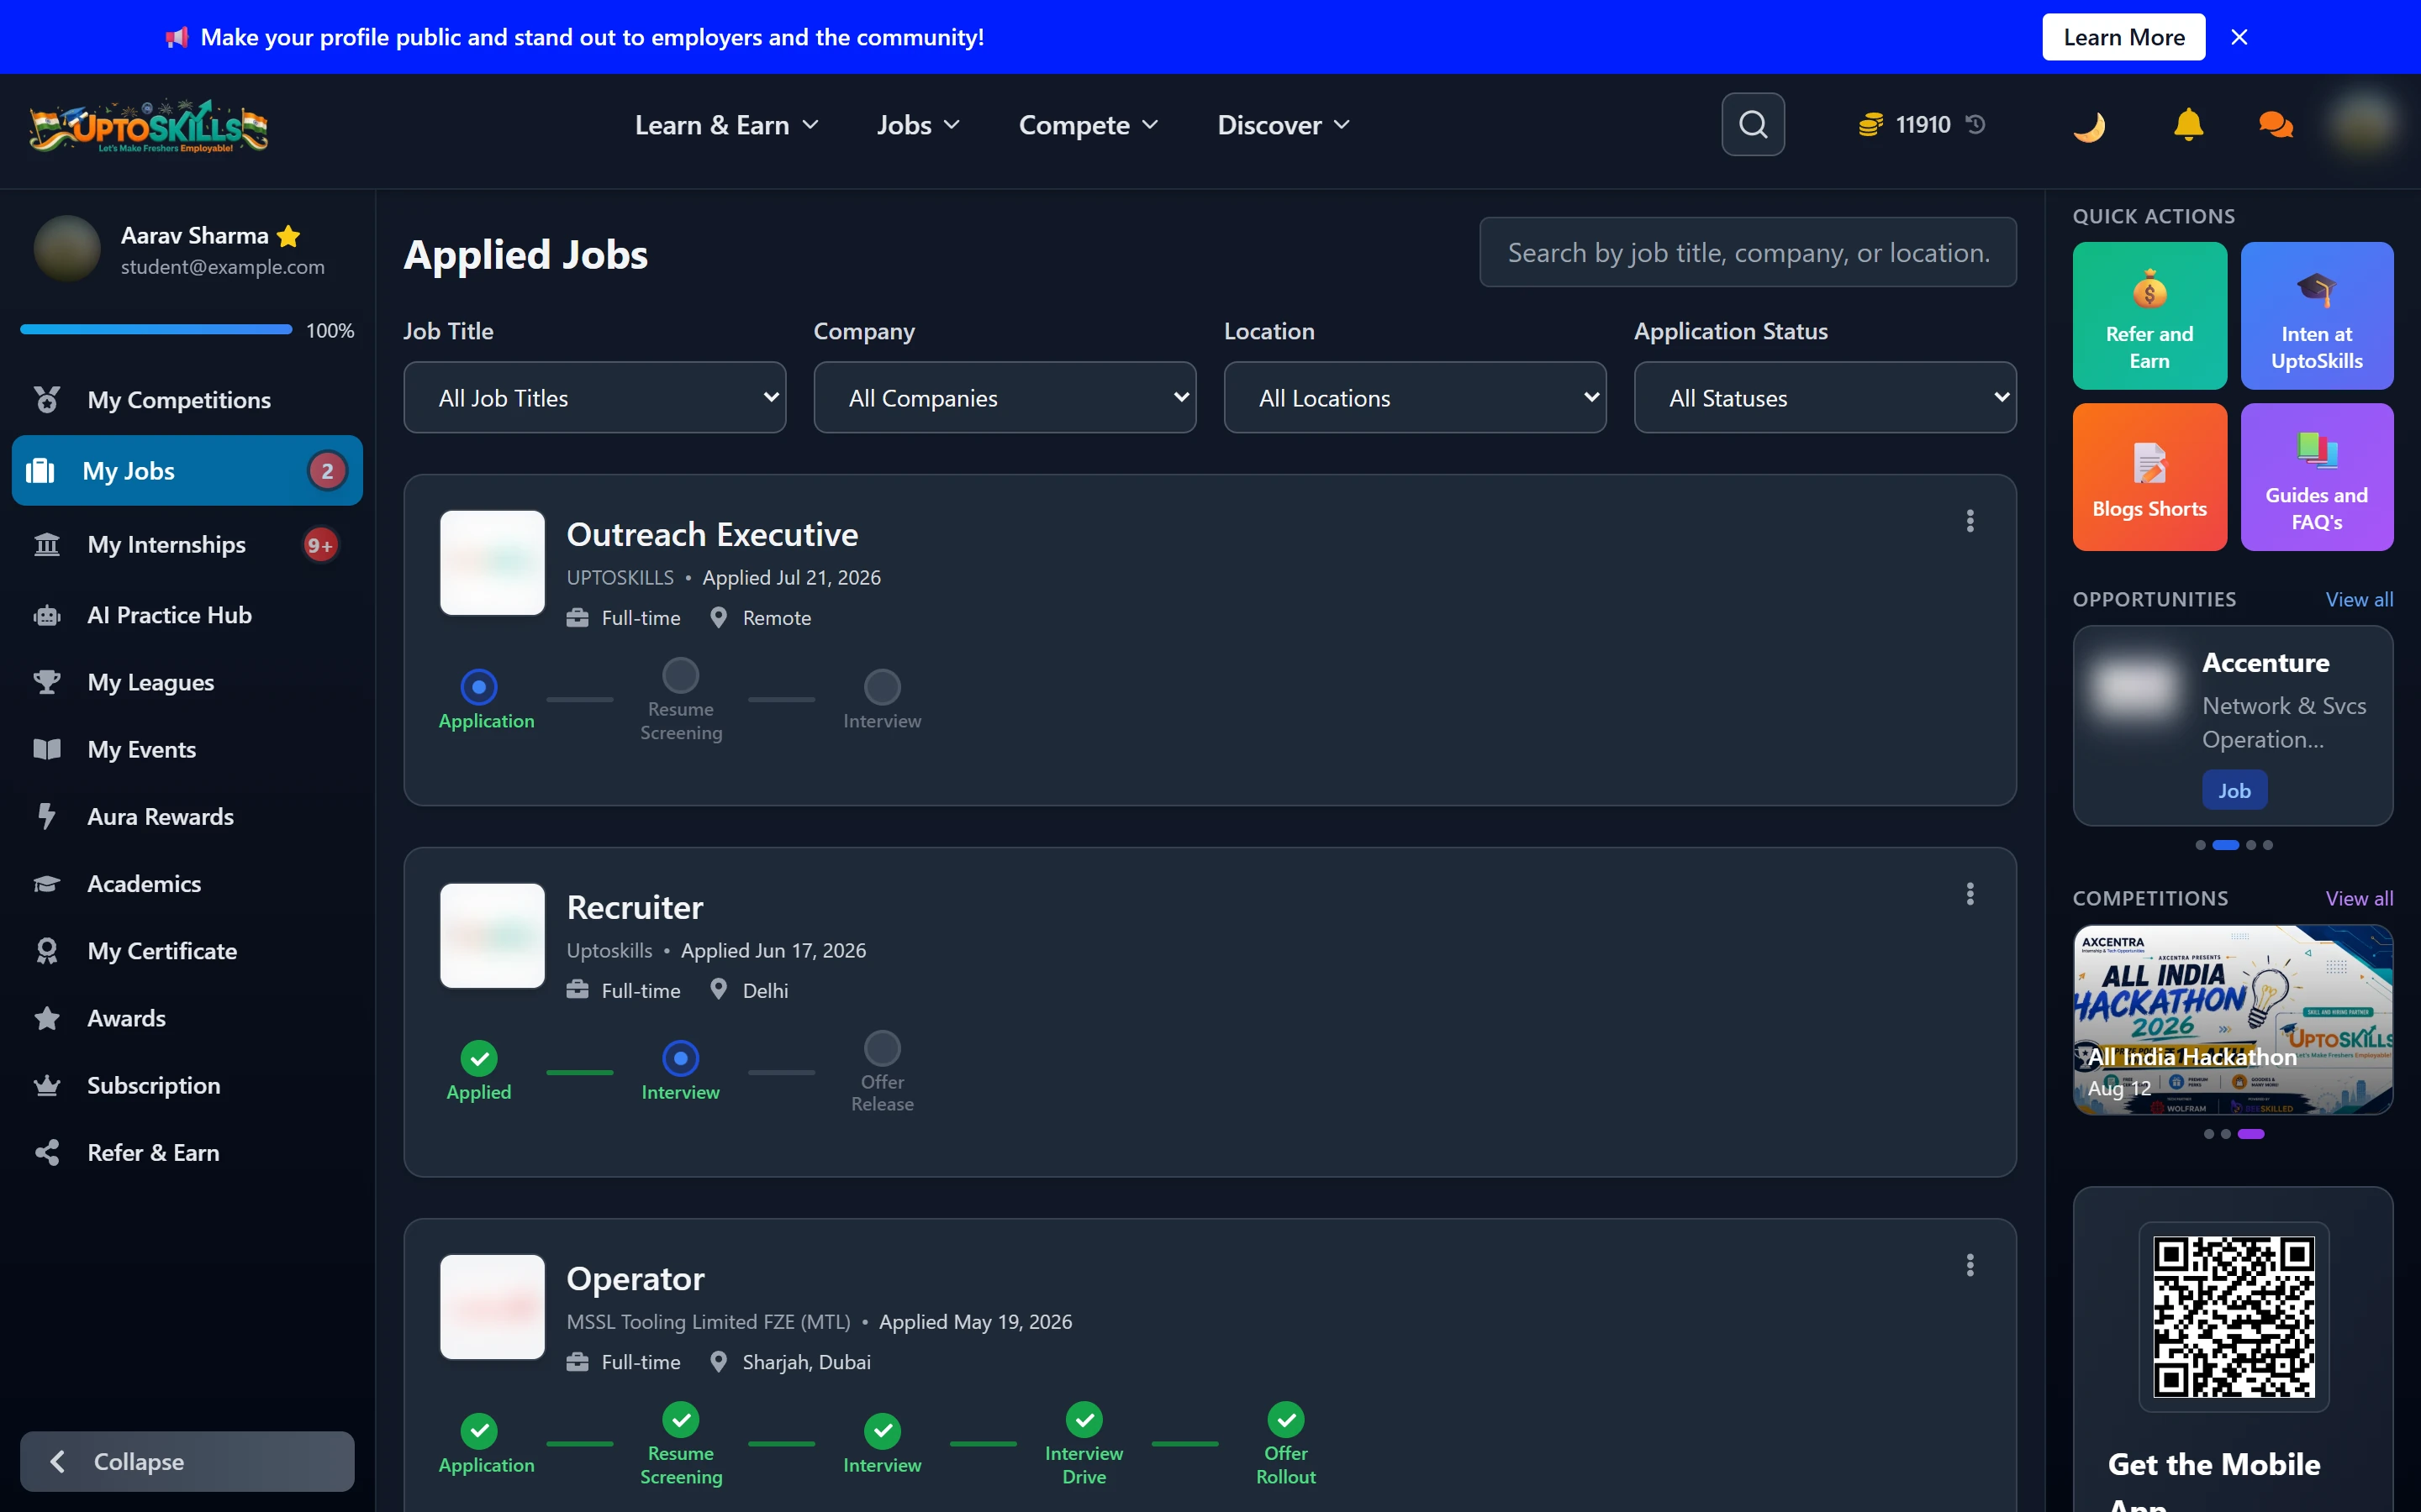Viewport: 2421px width, 1512px height.
Task: Toggle dark mode moon icon
Action: [x=2089, y=125]
